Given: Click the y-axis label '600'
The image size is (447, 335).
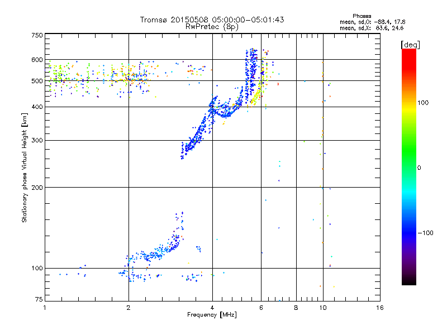Looking at the screenshot, I should [37, 60].
